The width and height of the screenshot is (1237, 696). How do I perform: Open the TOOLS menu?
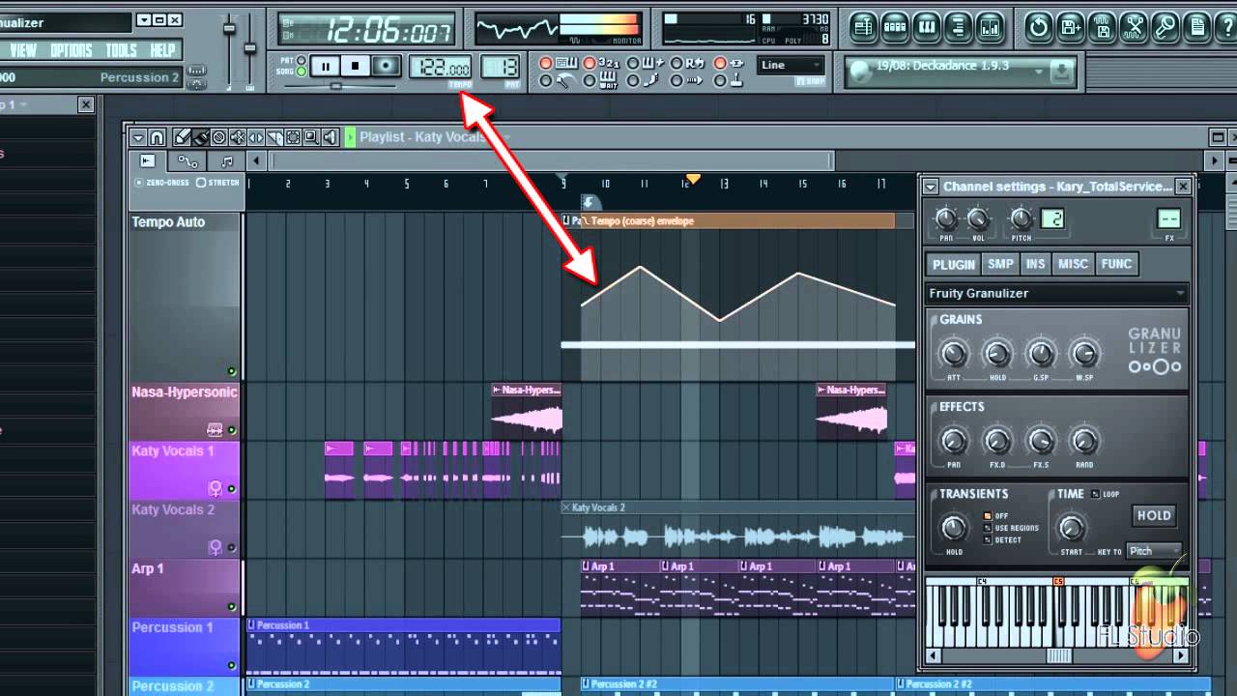pos(121,50)
